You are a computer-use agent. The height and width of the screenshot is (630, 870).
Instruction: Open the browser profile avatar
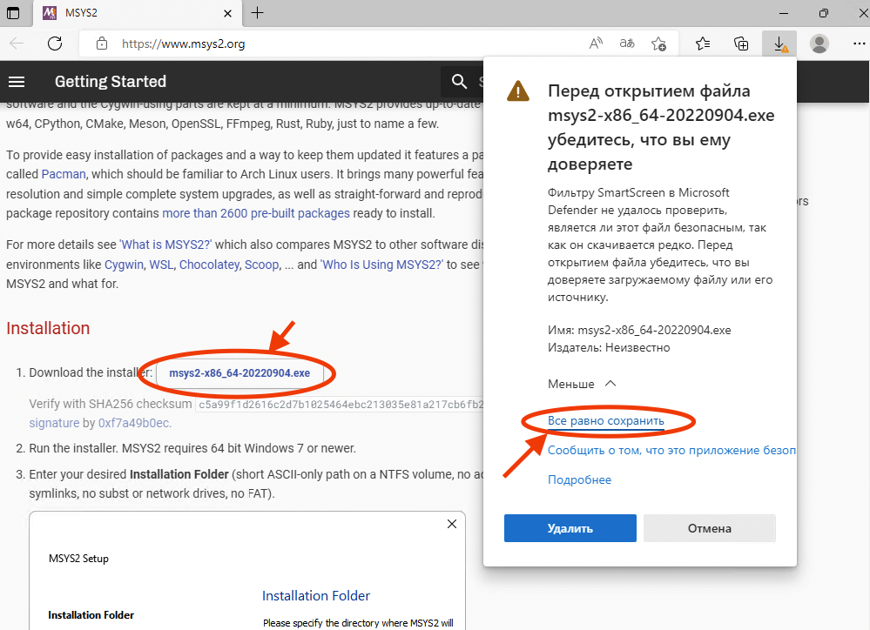pyautogui.click(x=819, y=44)
